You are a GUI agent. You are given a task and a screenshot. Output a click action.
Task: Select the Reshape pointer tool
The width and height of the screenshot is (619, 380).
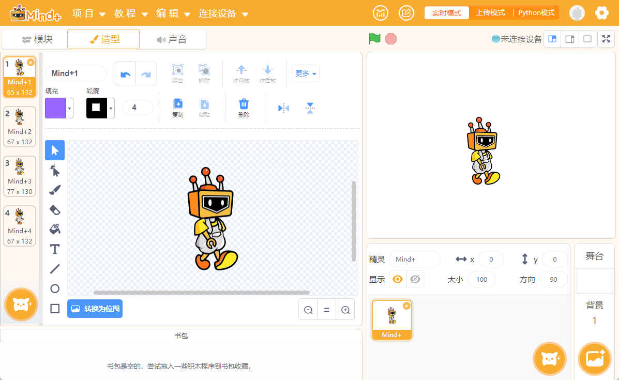(x=55, y=170)
